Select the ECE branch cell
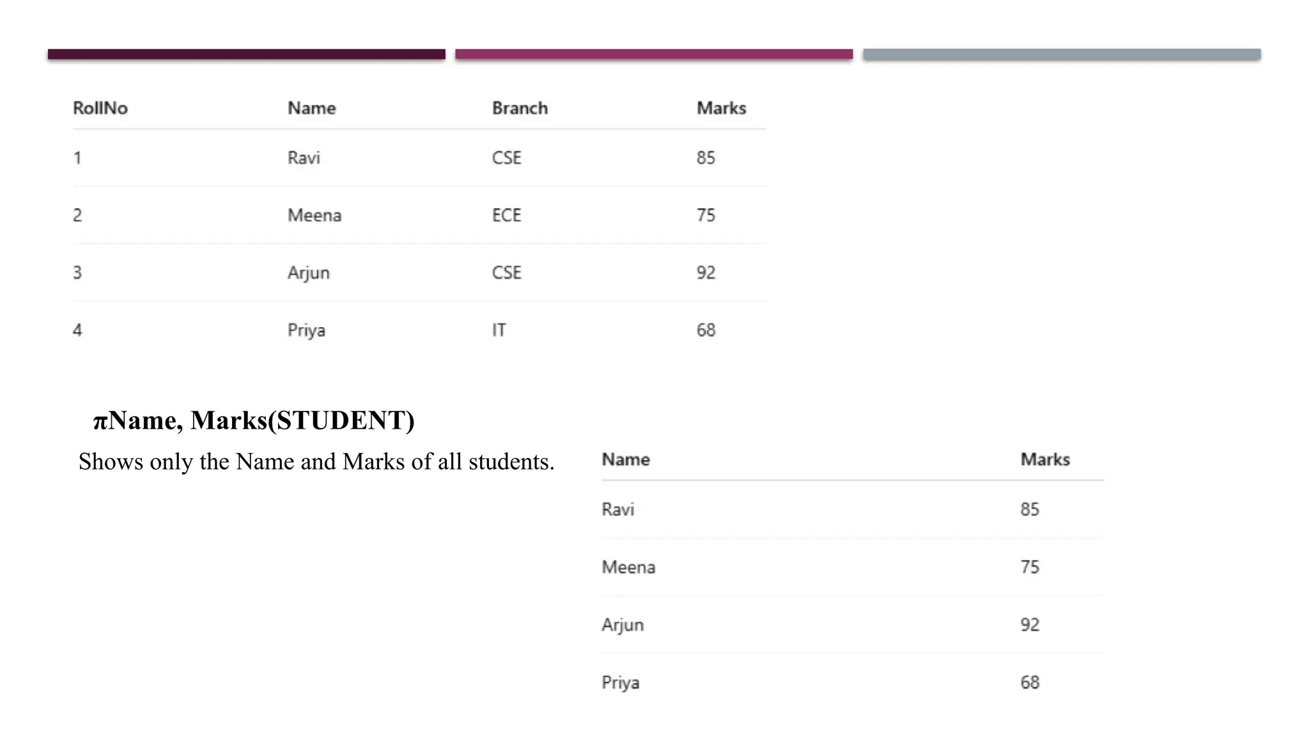 pos(507,215)
